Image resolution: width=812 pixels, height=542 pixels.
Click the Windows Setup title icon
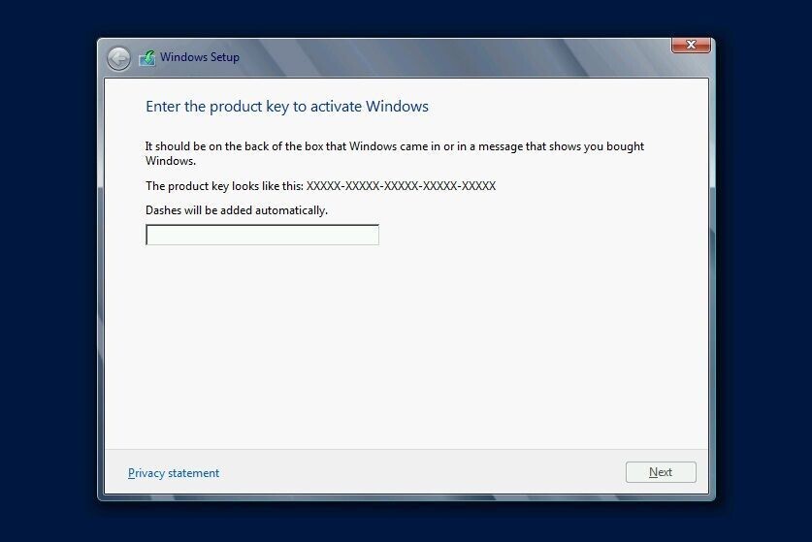[x=147, y=58]
